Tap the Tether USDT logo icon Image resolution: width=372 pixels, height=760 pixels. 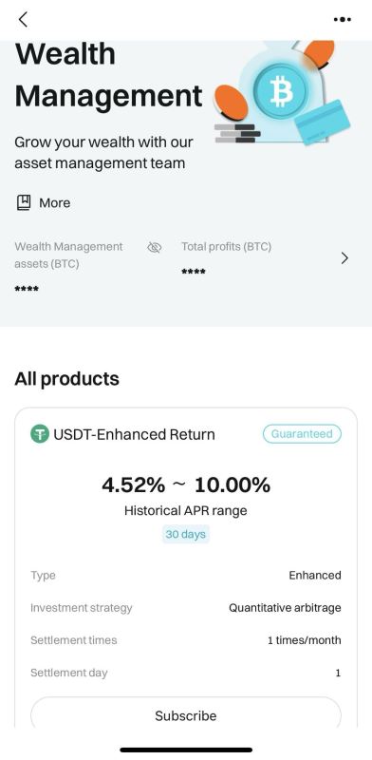pyautogui.click(x=40, y=434)
